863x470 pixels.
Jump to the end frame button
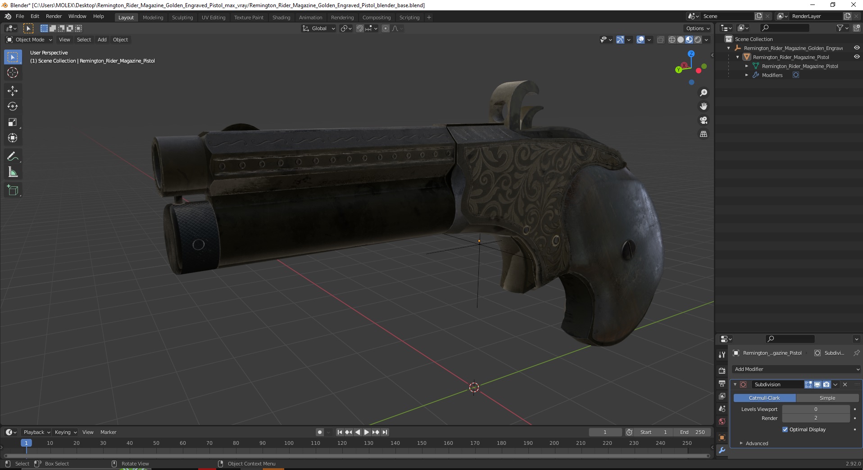point(385,432)
